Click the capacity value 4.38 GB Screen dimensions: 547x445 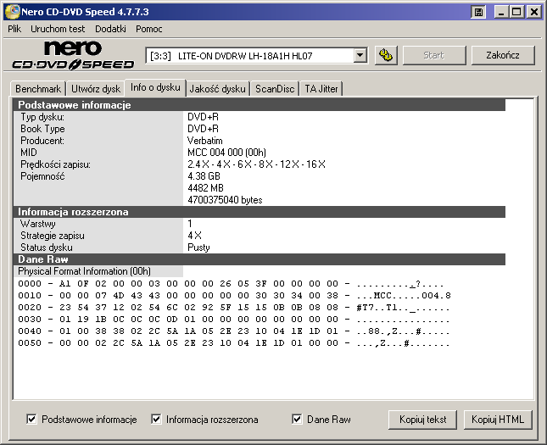click(204, 176)
